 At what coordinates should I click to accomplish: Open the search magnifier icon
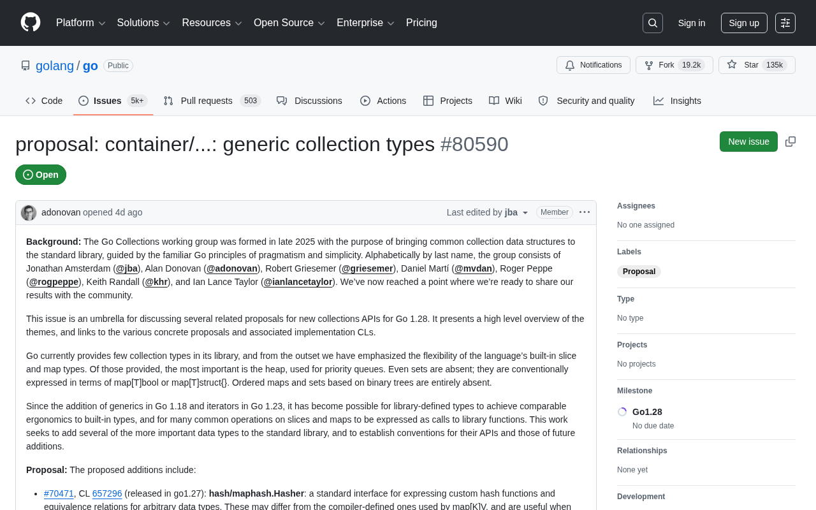tap(652, 23)
